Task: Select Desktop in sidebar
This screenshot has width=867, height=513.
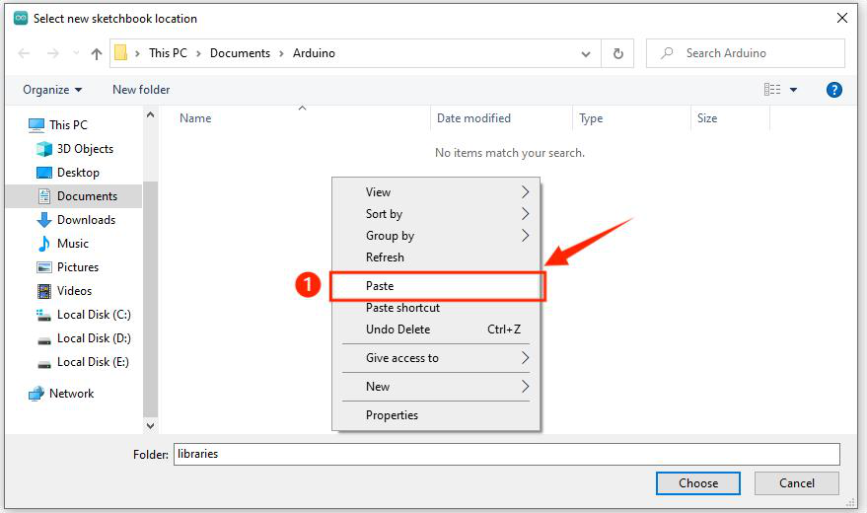Action: click(x=68, y=173)
